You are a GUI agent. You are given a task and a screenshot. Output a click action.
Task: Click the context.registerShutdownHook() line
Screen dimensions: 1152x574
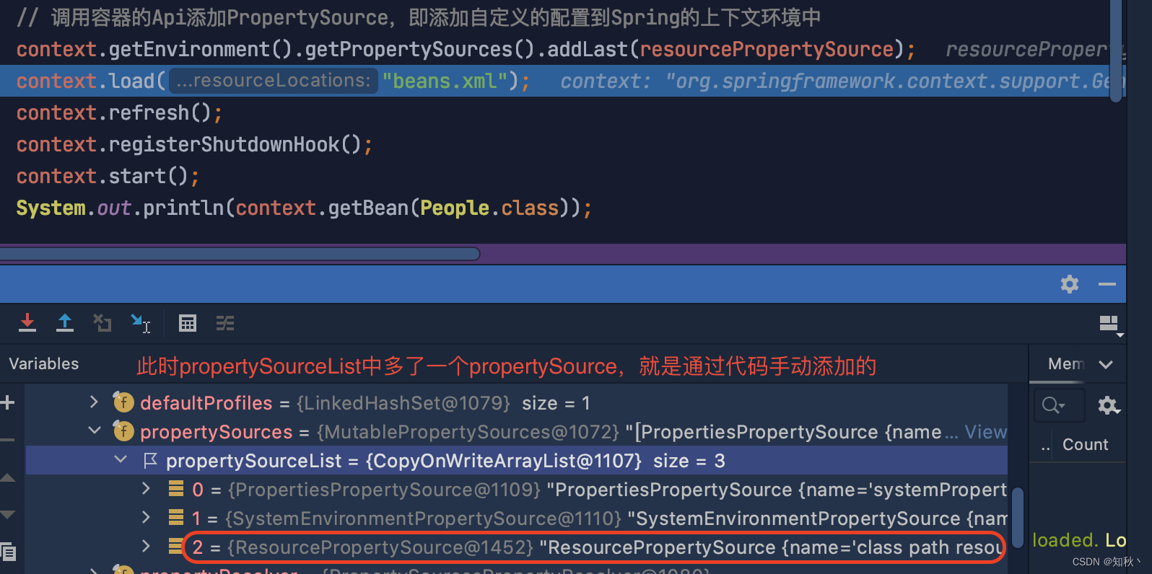[x=195, y=145]
